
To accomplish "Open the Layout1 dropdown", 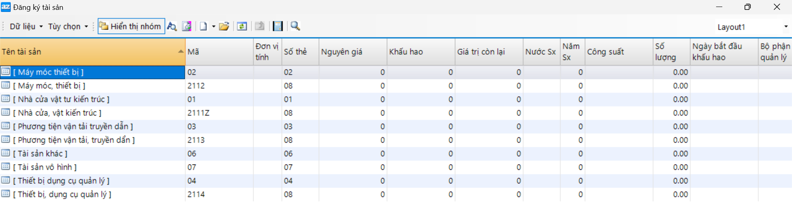I will click(786, 27).
